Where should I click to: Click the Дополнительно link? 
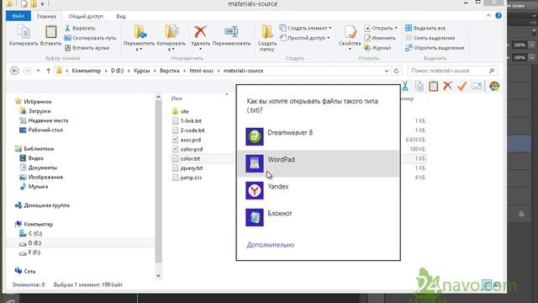click(x=271, y=245)
